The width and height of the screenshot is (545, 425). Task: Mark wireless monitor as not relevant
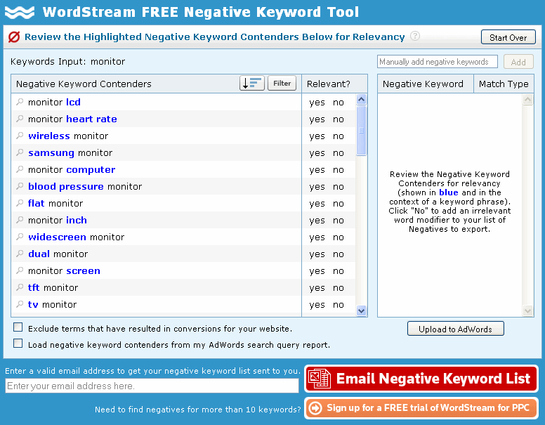[339, 136]
